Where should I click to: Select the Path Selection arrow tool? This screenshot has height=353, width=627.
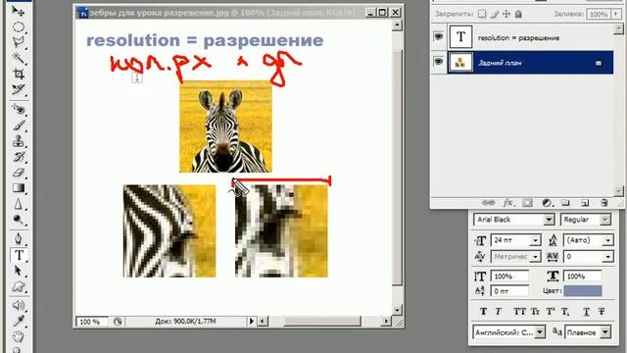(x=18, y=271)
